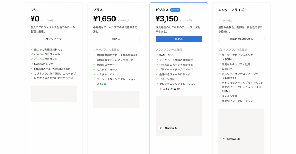Viewport: 296px width, 154px height.
Task: Click the checkmark beside 監査ログ
Action: pyautogui.click(x=219, y=69)
